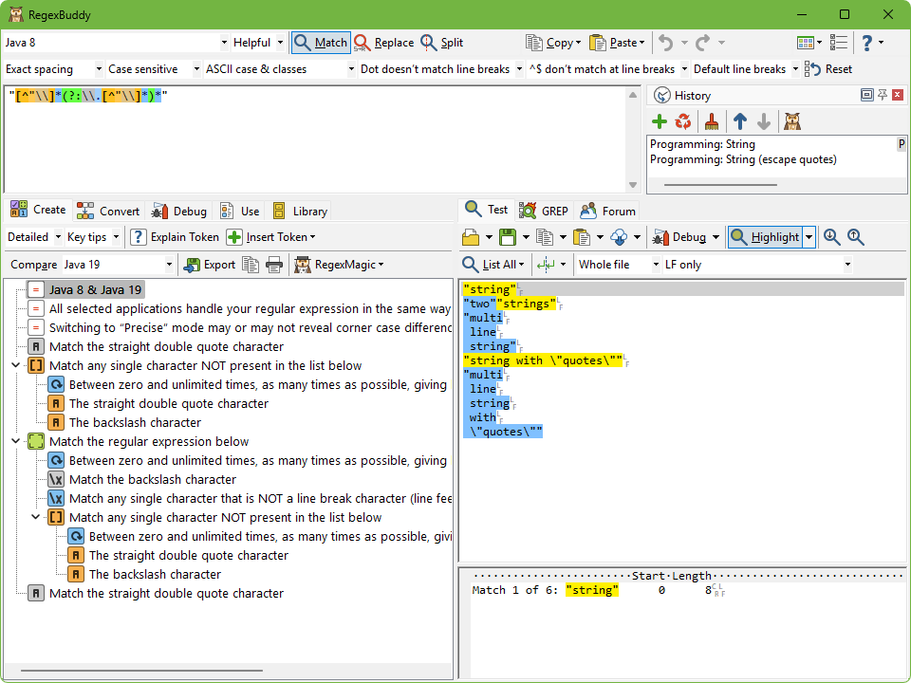Open the Default line breaks dropdown

tap(795, 69)
